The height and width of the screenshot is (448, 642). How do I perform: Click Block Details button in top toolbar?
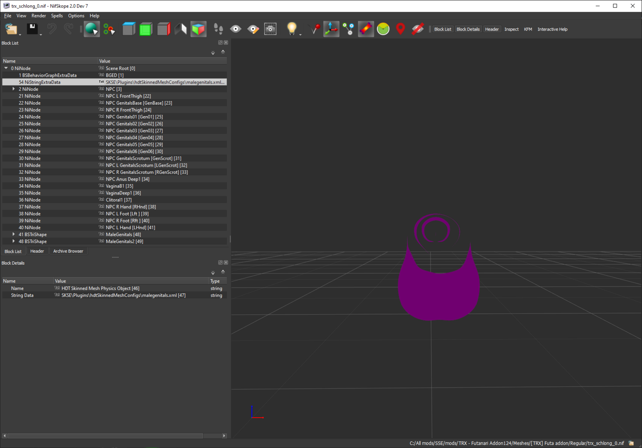pos(468,29)
